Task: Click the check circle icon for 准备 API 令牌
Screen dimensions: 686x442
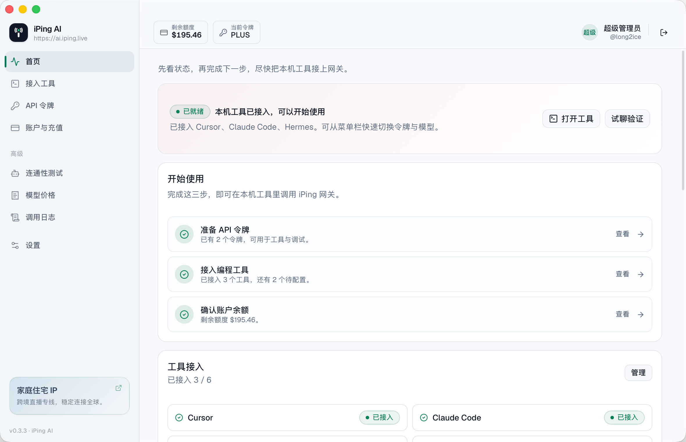Action: point(184,234)
